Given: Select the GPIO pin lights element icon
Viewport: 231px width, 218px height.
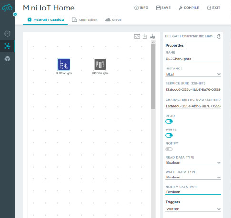Looking at the screenshot, I should 100,65.
